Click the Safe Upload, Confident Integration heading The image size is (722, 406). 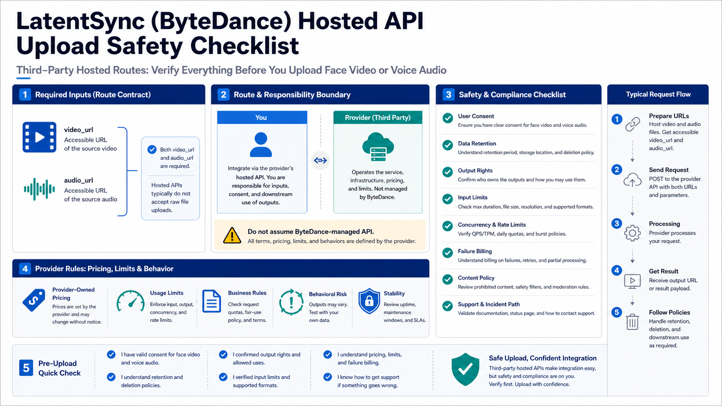[543, 358]
